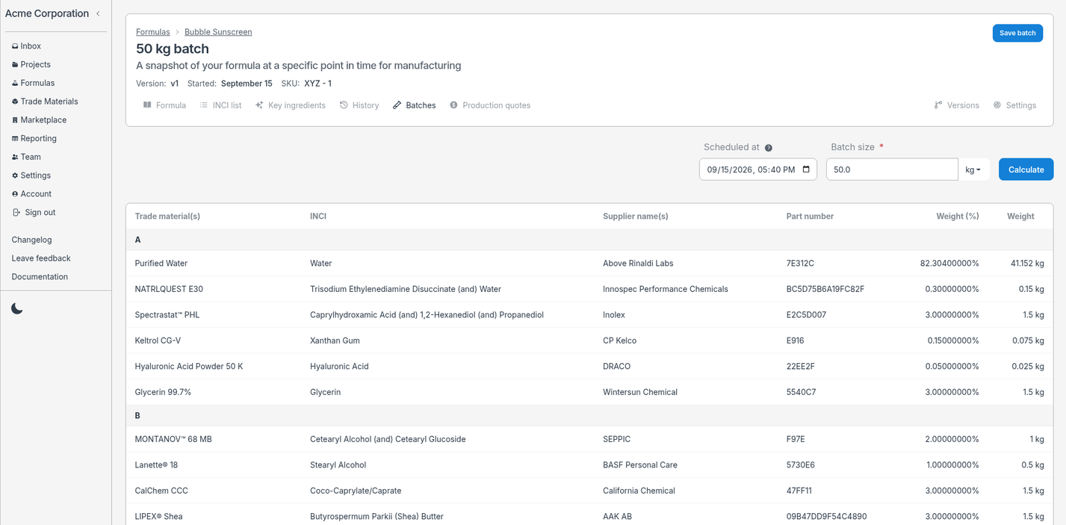Click the Glycerin 99.7% material name

coord(163,392)
